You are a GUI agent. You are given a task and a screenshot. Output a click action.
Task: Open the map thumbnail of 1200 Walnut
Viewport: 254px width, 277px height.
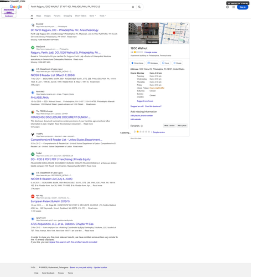[x=174, y=33]
